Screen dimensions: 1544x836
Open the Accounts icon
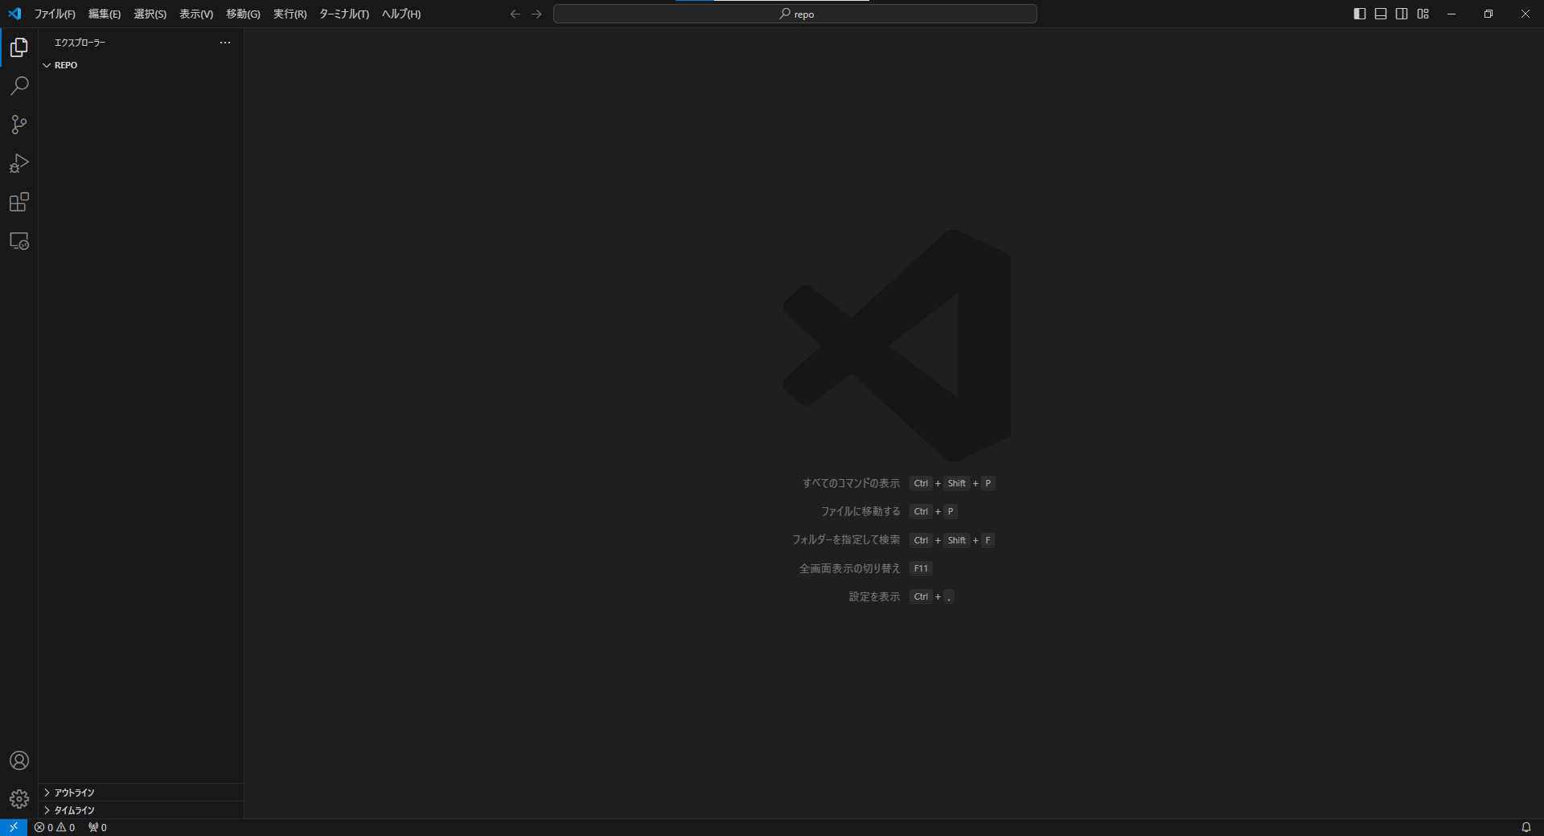tap(19, 760)
